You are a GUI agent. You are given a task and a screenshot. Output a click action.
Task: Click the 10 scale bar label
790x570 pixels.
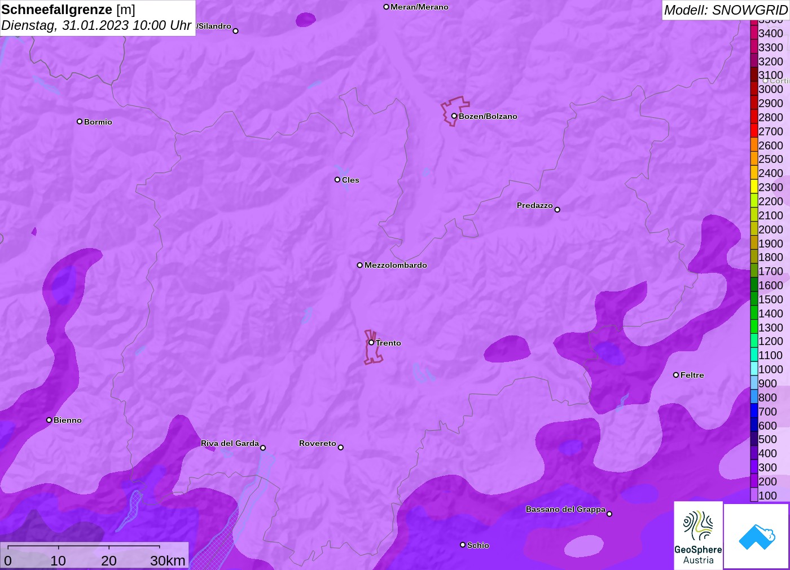(58, 560)
